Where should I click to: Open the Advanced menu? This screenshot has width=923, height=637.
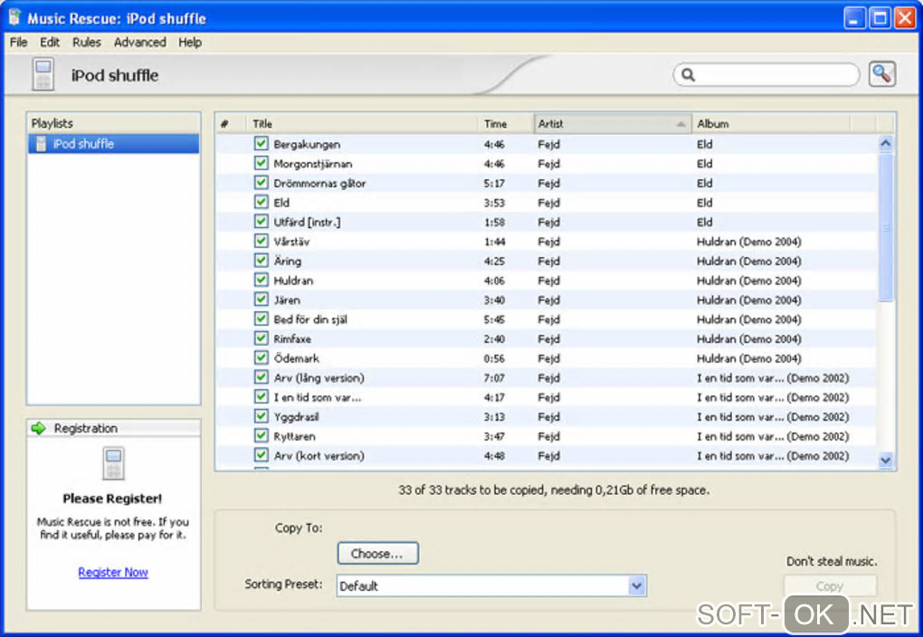pyautogui.click(x=140, y=43)
